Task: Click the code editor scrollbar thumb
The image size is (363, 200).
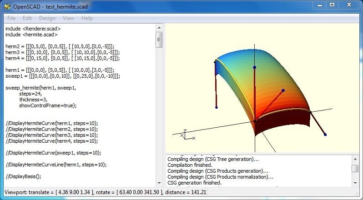Action: point(159,40)
